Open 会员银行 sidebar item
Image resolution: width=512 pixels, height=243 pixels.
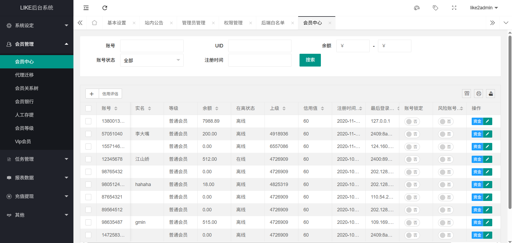37,101
